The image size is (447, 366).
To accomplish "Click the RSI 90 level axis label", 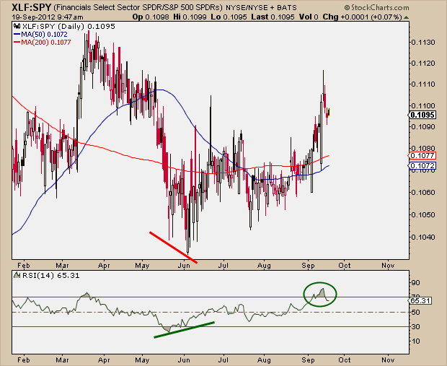I will (x=415, y=283).
